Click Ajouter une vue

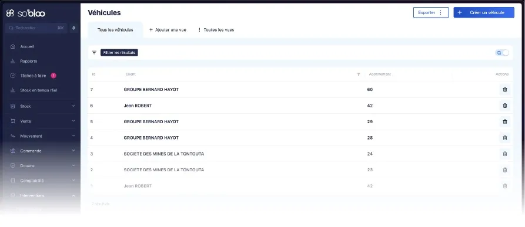[x=168, y=30]
